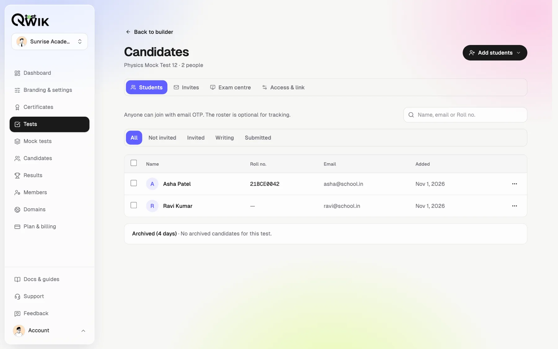Click roll number 21BCE0042
The image size is (558, 349).
click(264, 184)
